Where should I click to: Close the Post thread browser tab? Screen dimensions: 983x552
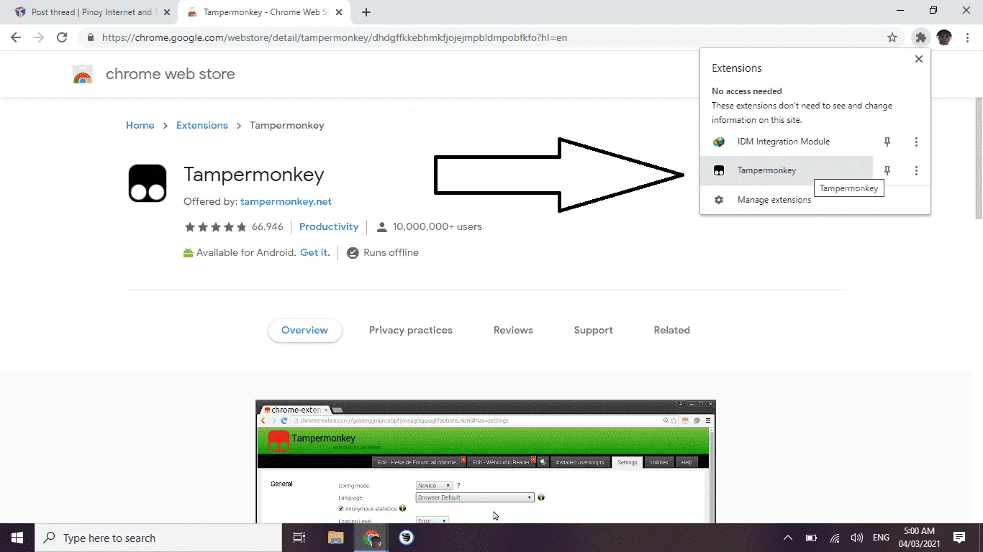[166, 12]
